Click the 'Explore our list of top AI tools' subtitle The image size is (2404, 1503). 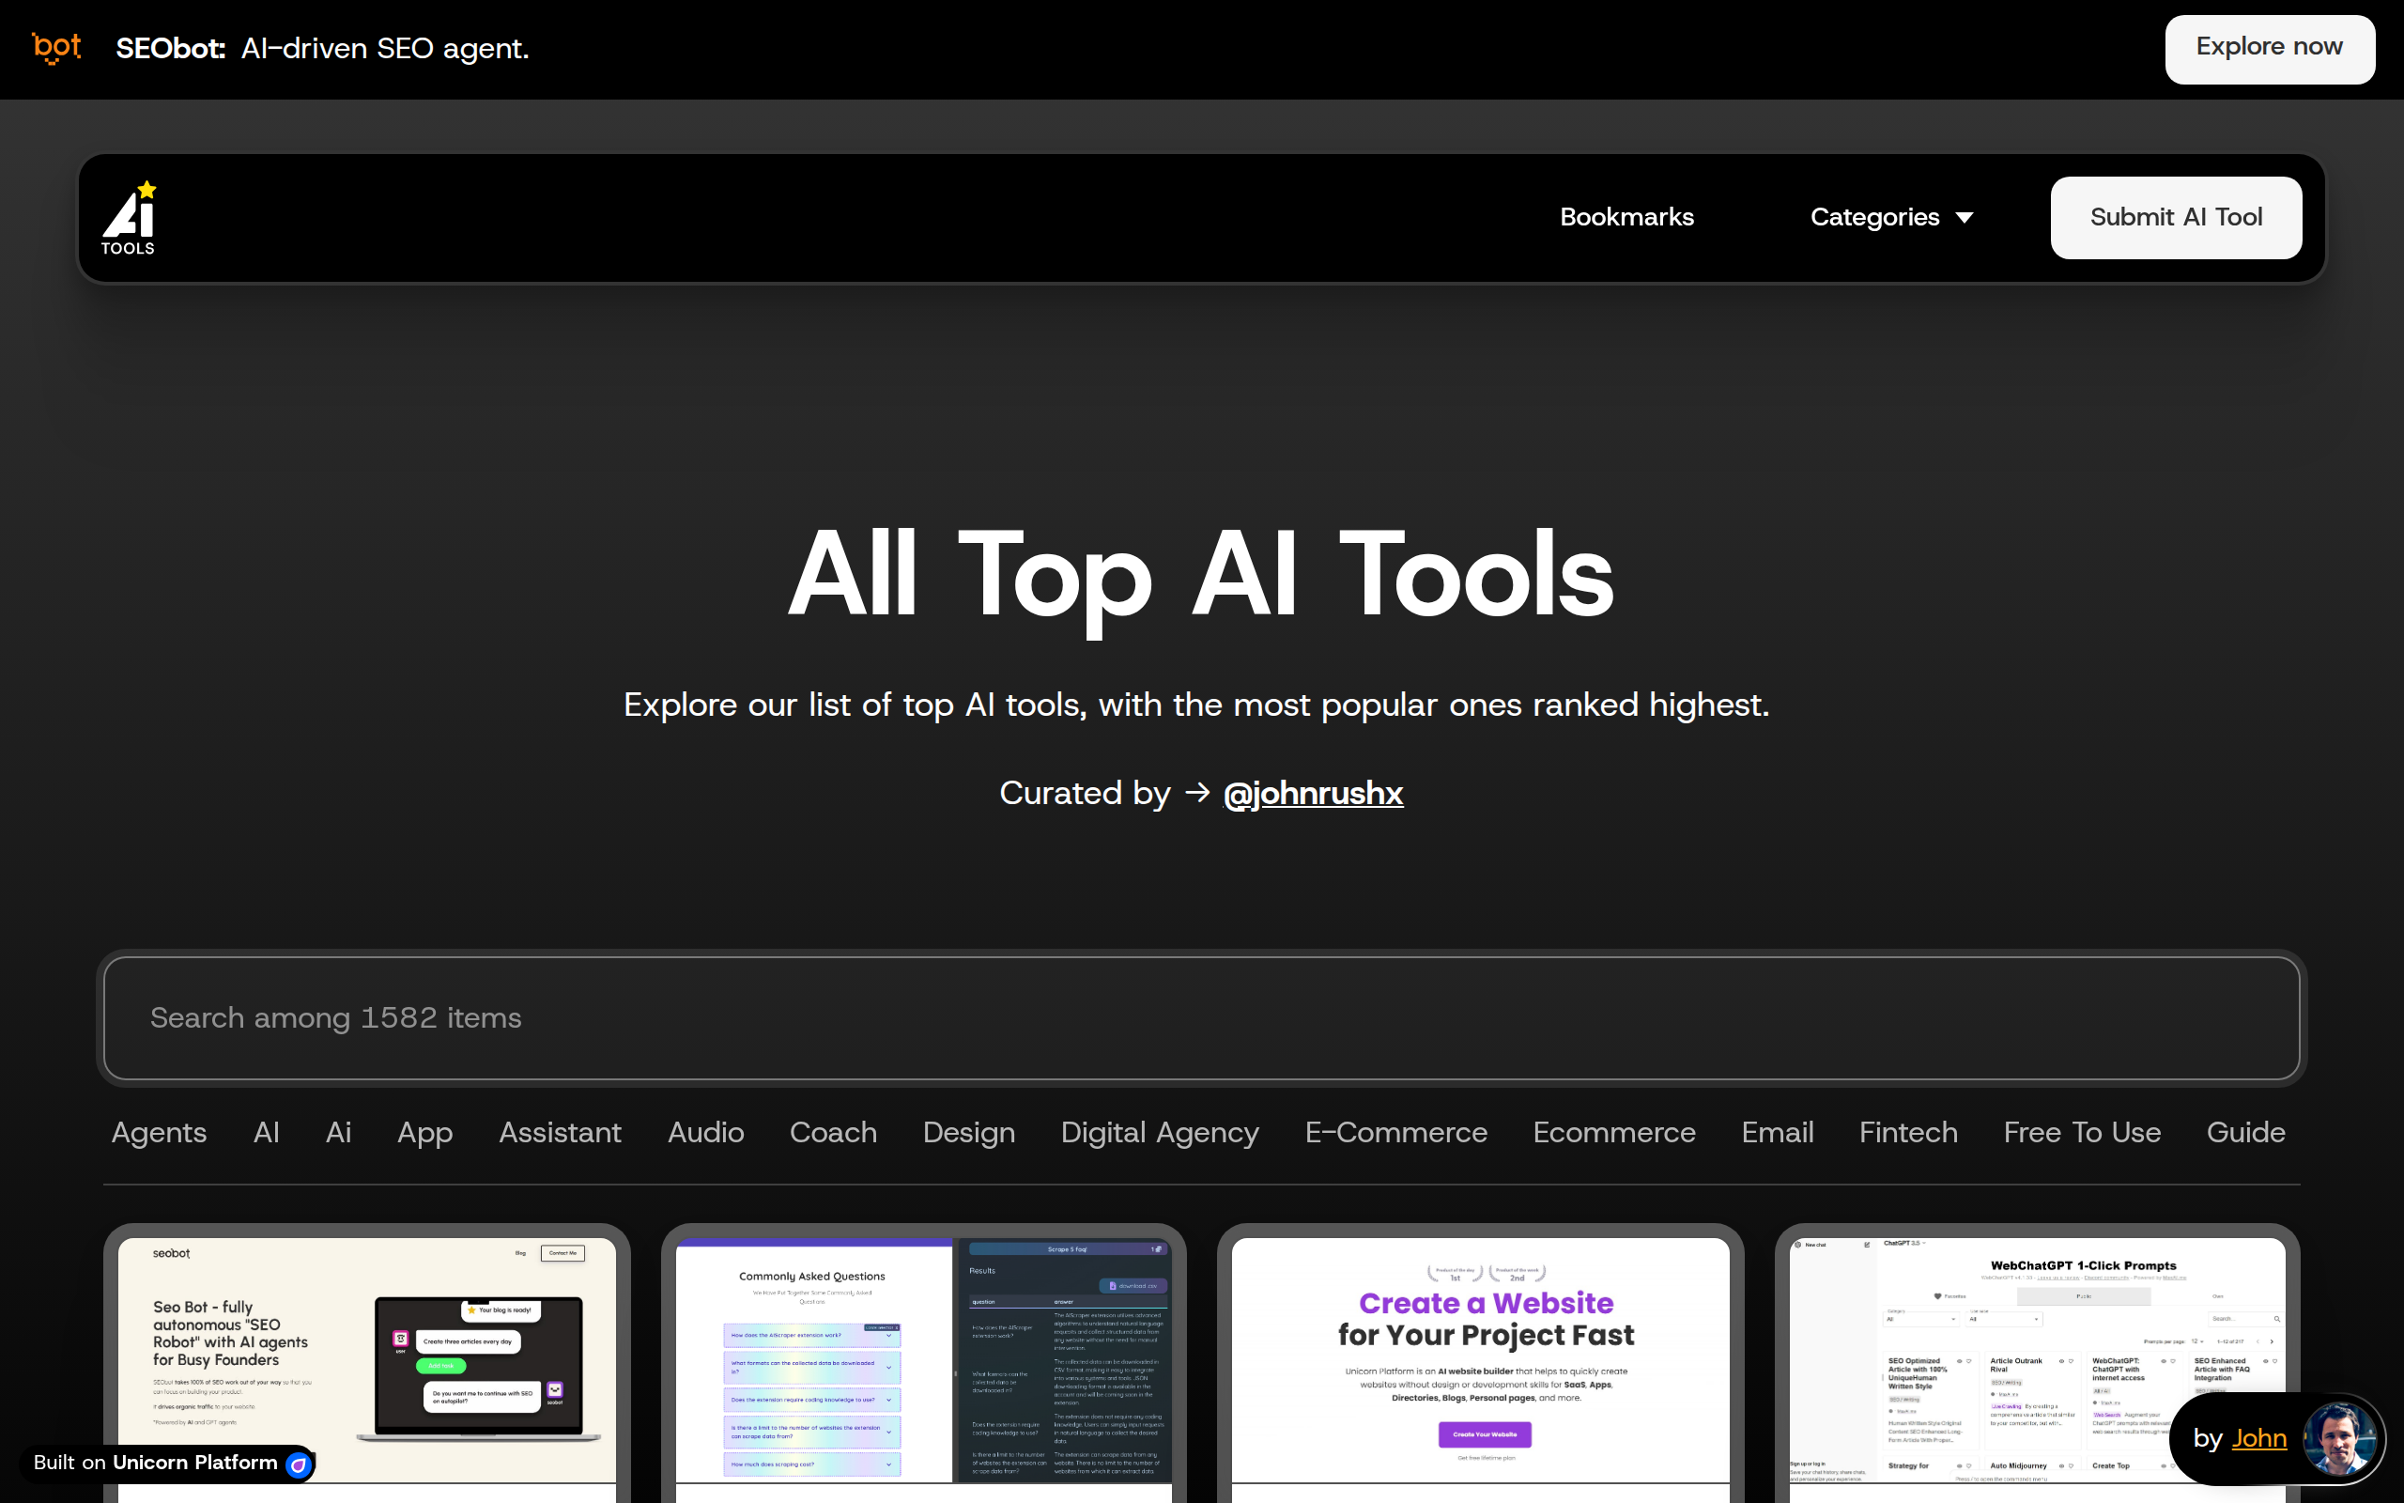click(x=1196, y=705)
